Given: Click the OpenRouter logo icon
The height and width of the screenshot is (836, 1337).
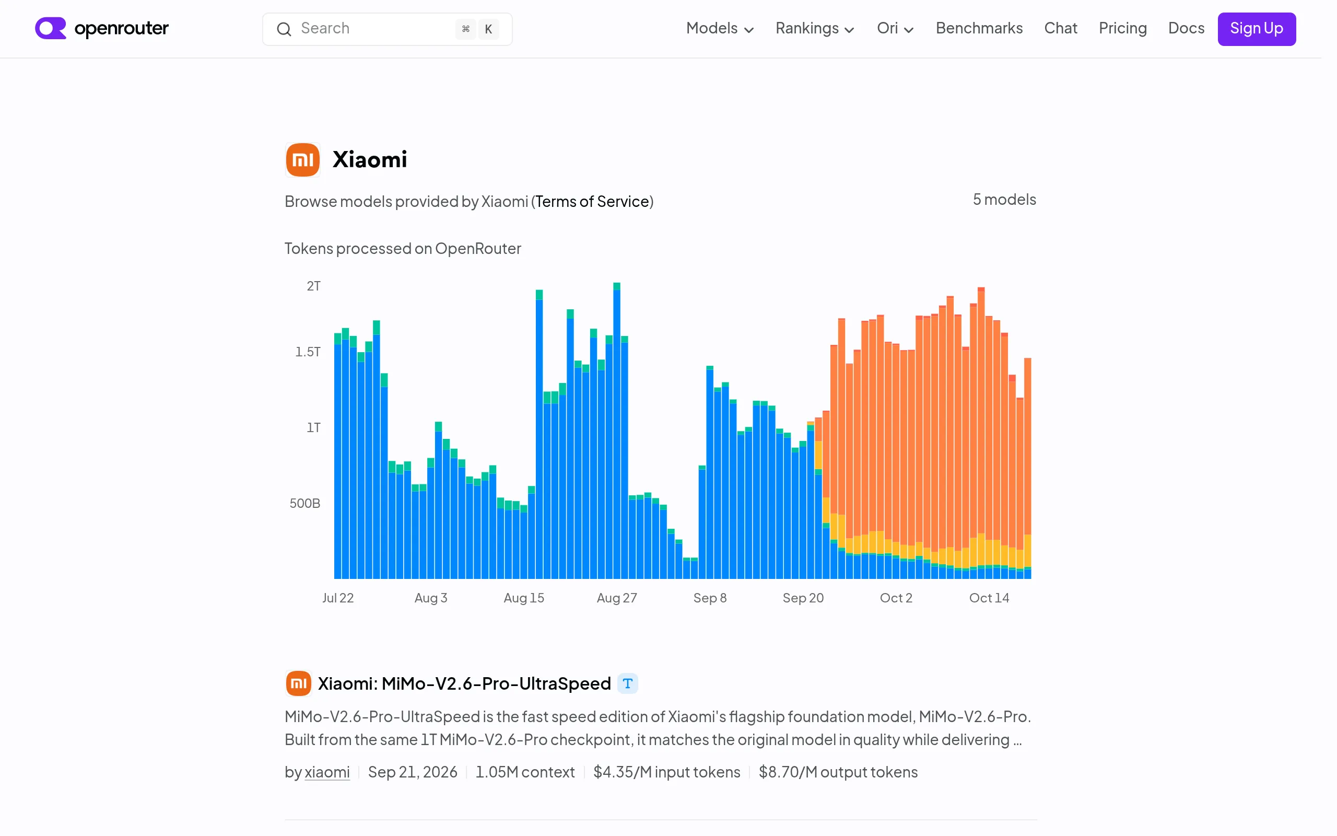Looking at the screenshot, I should click(50, 28).
